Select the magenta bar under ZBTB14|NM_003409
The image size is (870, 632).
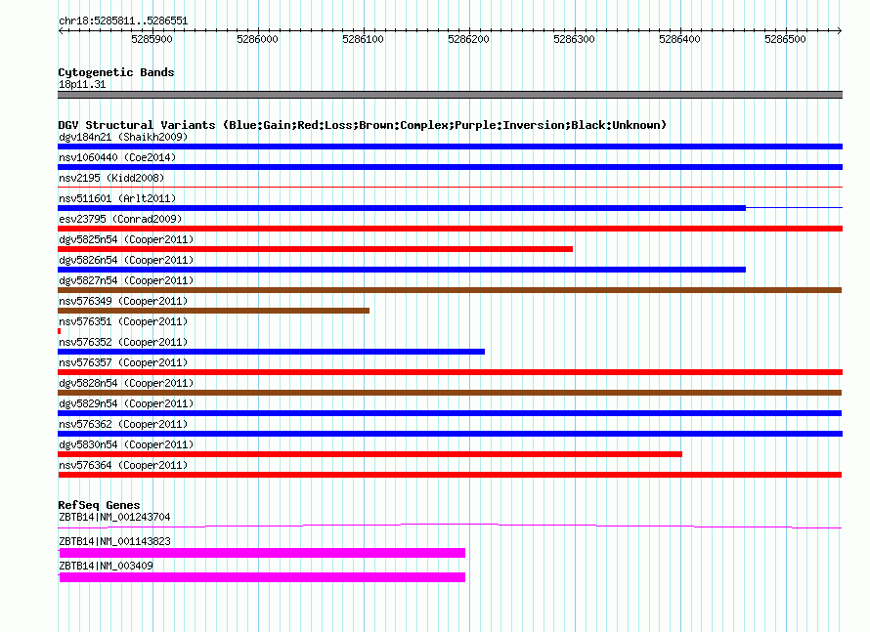262,577
